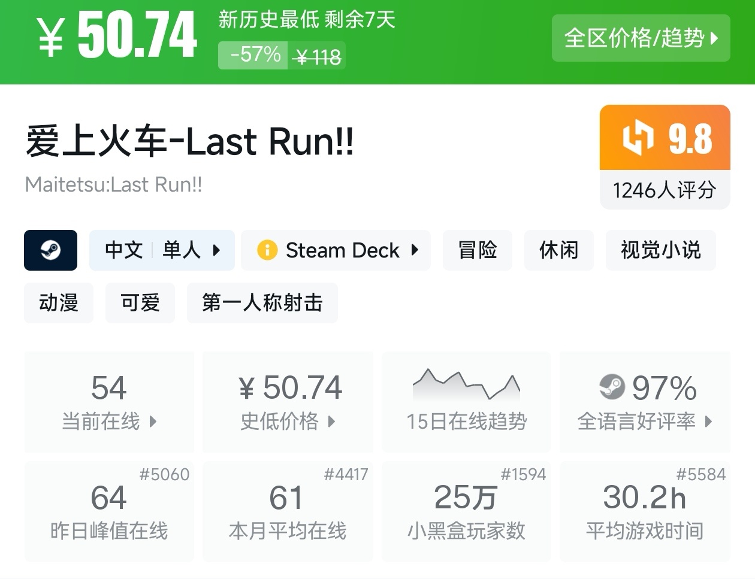Viewport: 755px width, 579px height.
Task: Open 全区价格/趋势 regional price trends
Action: click(x=641, y=38)
